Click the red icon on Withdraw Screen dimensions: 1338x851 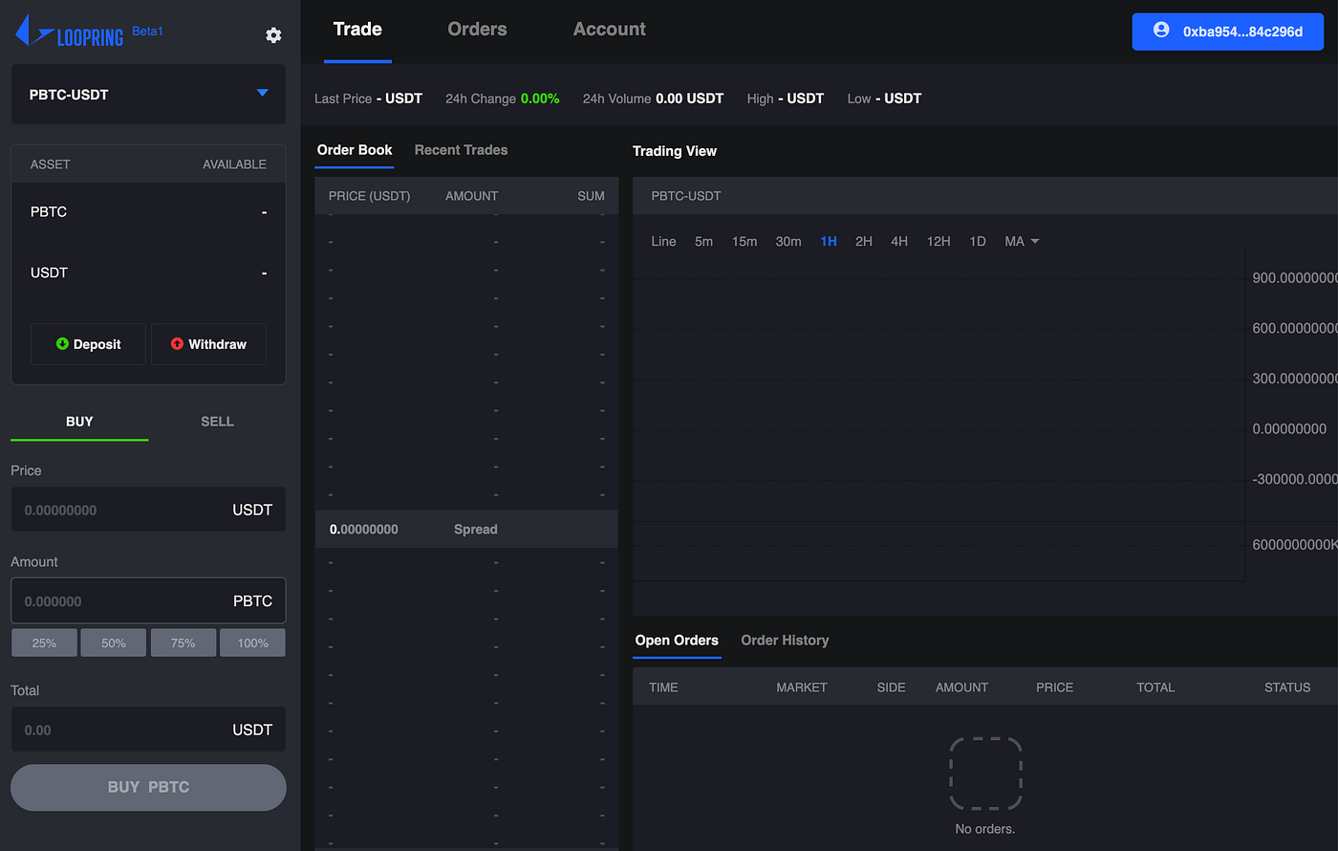coord(180,343)
